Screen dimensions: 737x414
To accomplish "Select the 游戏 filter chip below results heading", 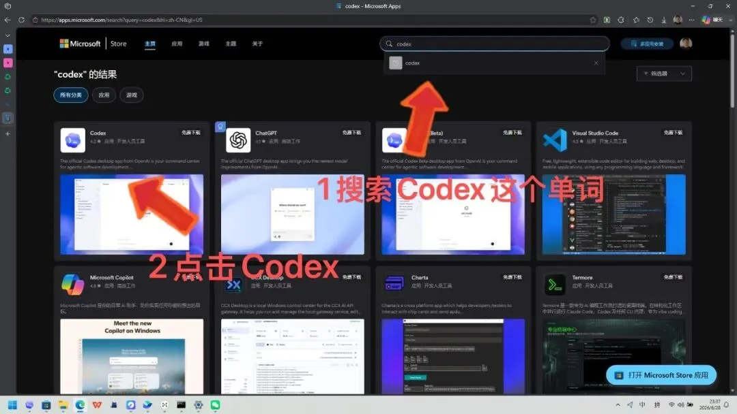I will pyautogui.click(x=132, y=95).
